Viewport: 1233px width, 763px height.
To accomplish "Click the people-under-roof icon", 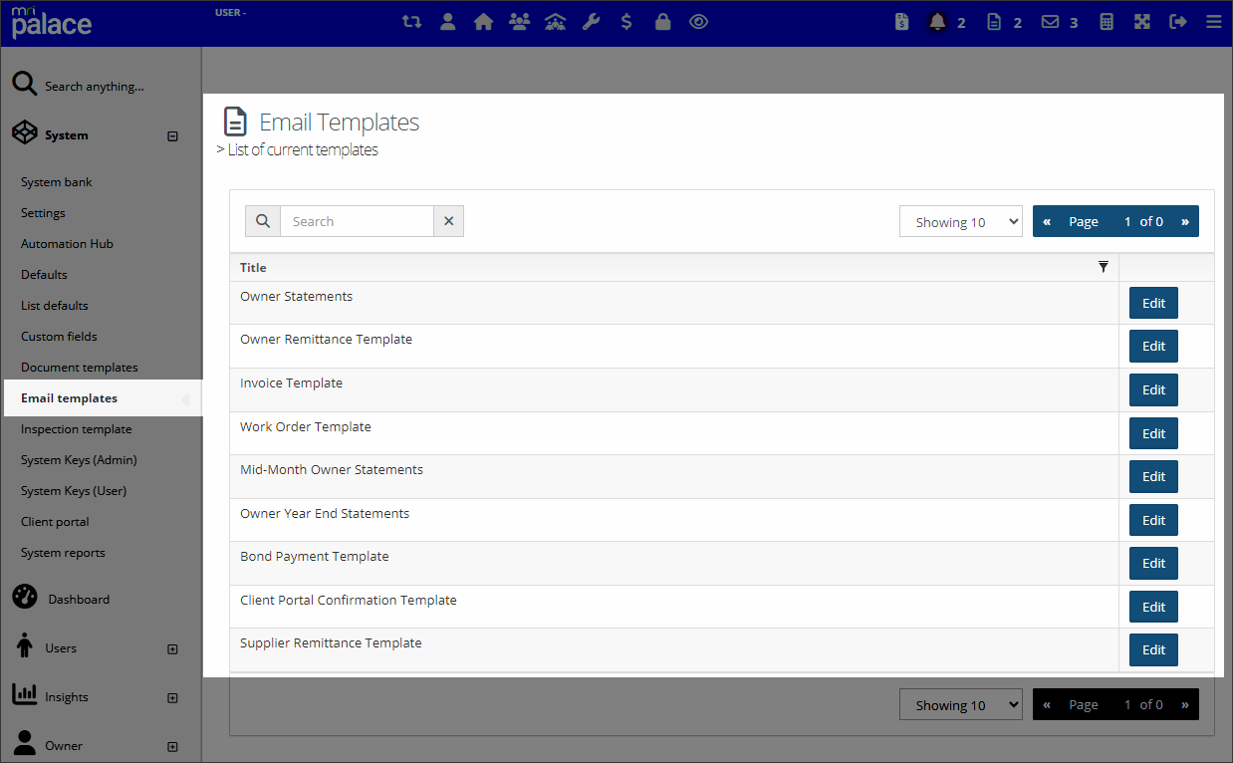I will click(556, 21).
